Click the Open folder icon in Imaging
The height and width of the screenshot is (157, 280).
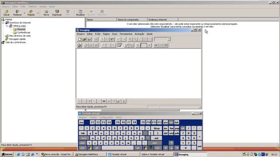(84, 39)
